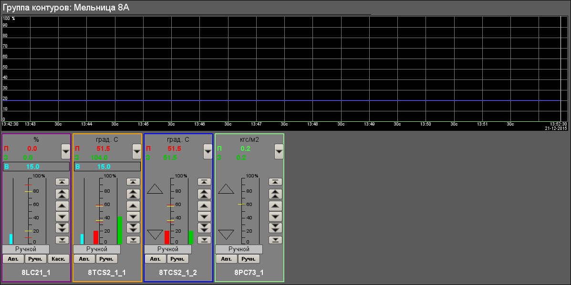Set 8LC21_1 output to maximum
The height and width of the screenshot is (285, 571).
coord(62,182)
